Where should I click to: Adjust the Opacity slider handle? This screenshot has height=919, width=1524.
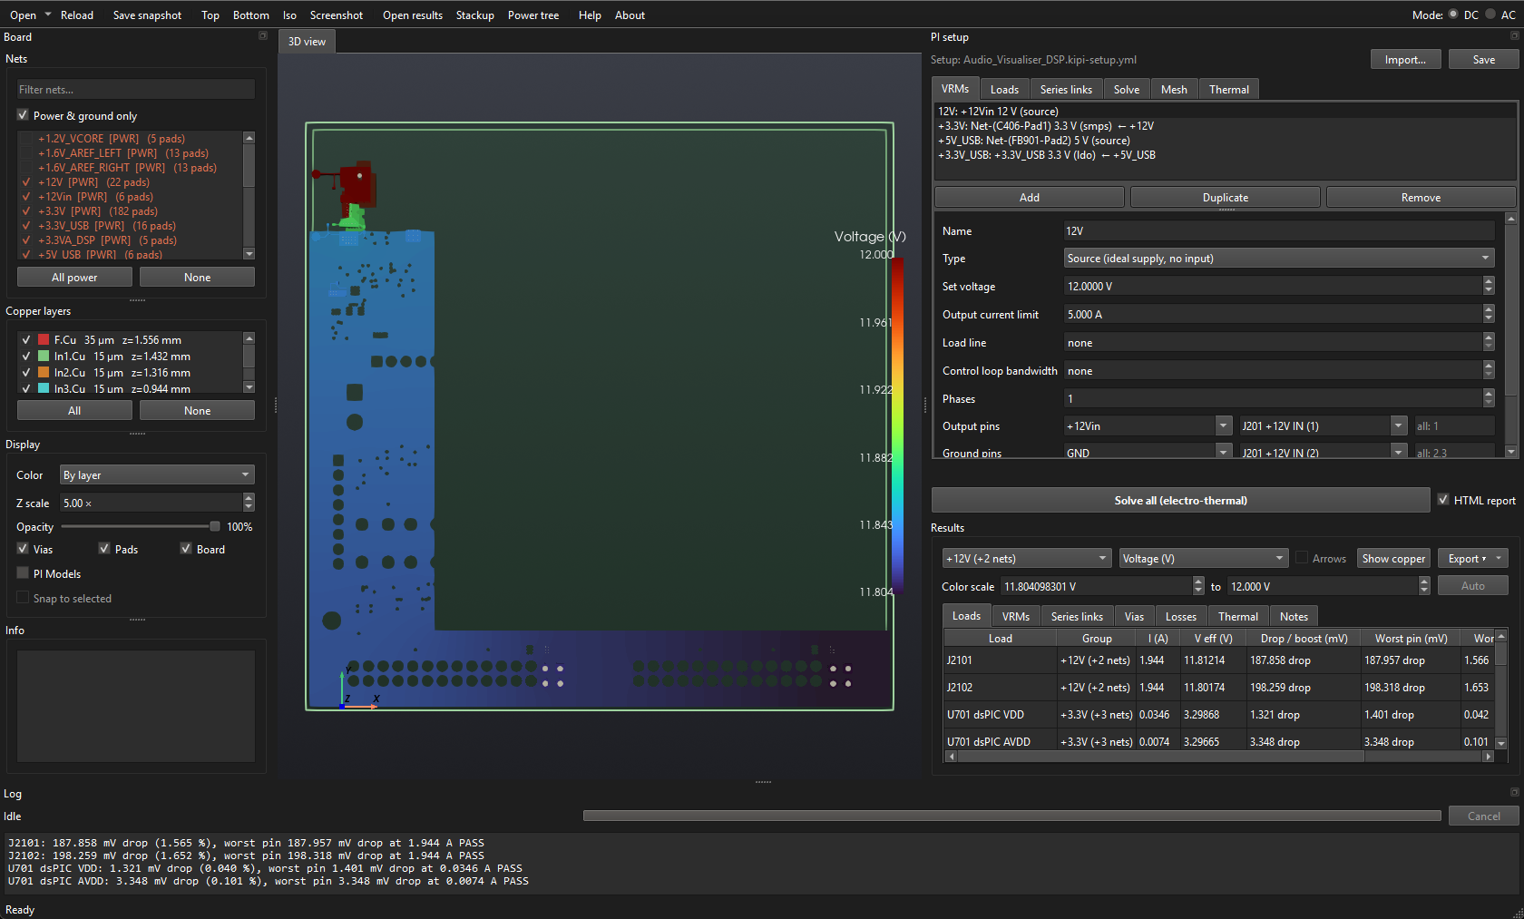215,526
